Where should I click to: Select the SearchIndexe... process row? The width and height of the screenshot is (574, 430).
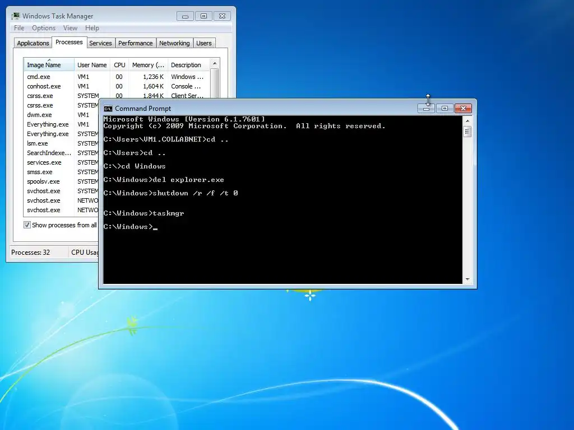click(x=62, y=153)
